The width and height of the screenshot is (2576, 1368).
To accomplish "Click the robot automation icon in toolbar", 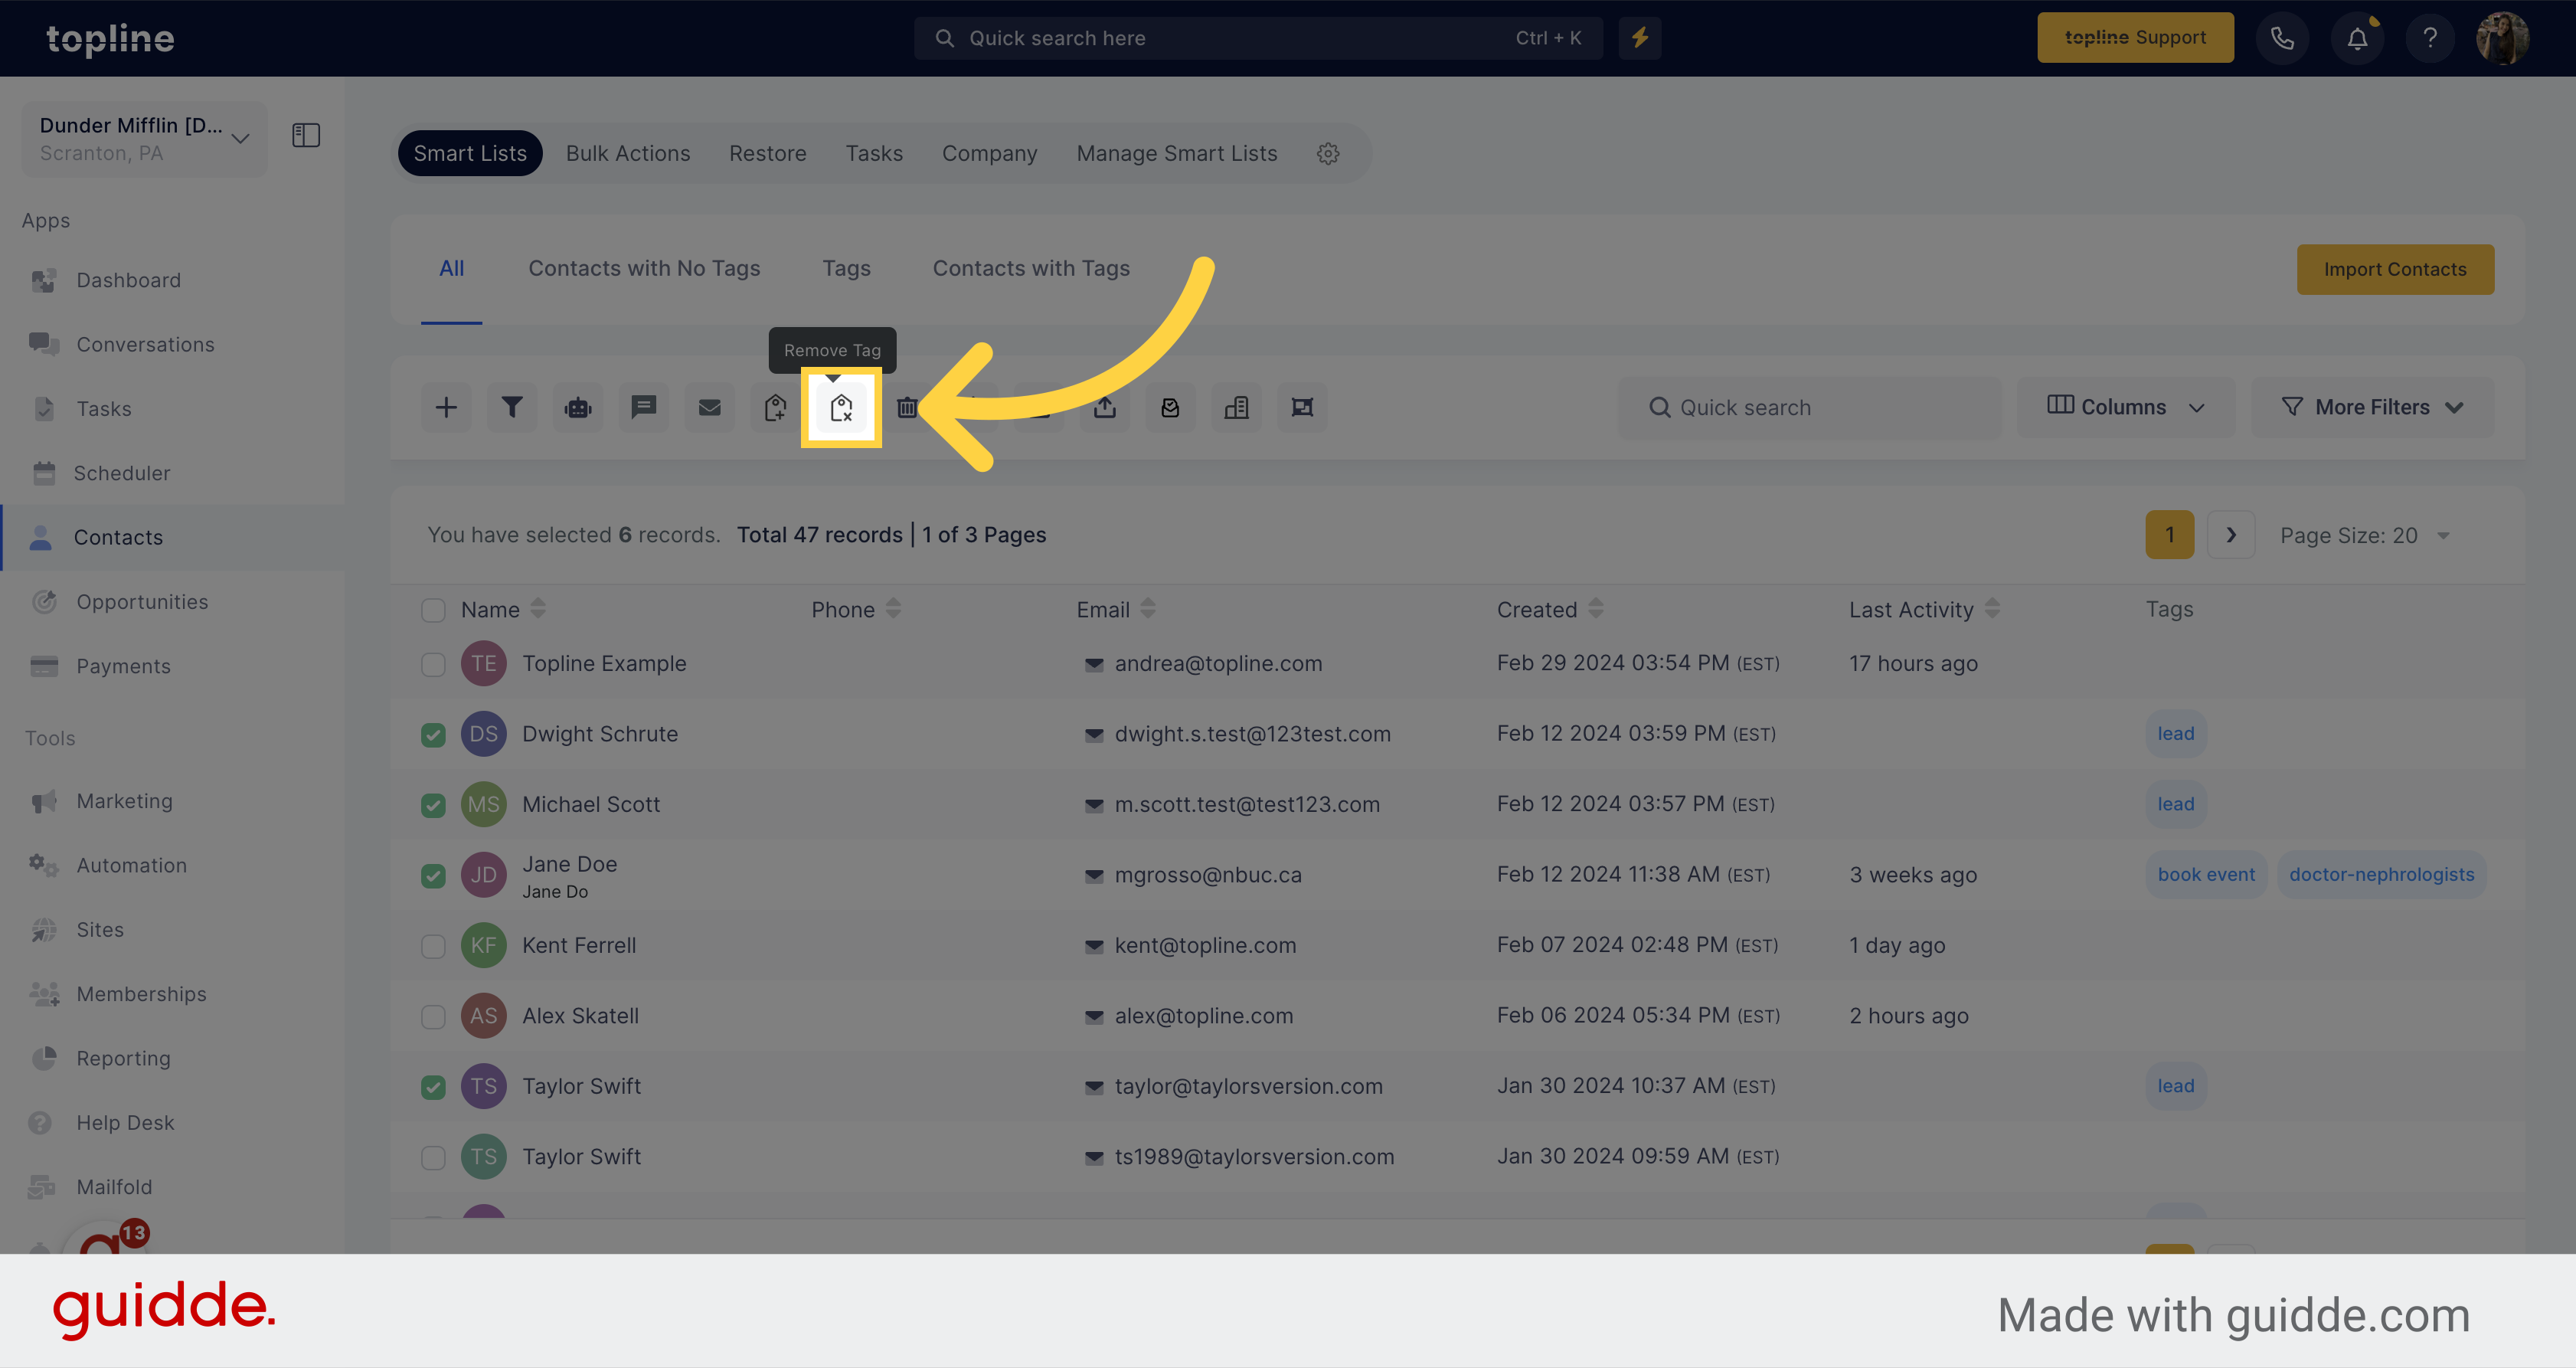I will 578,408.
